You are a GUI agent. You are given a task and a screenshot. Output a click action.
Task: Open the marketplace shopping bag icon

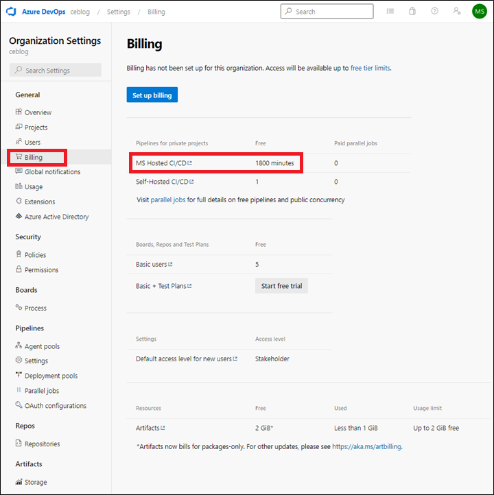(412, 12)
